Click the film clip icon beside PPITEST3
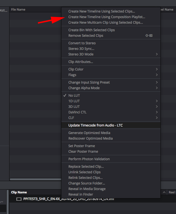This screenshot has height=214, width=176. pos(19,199)
